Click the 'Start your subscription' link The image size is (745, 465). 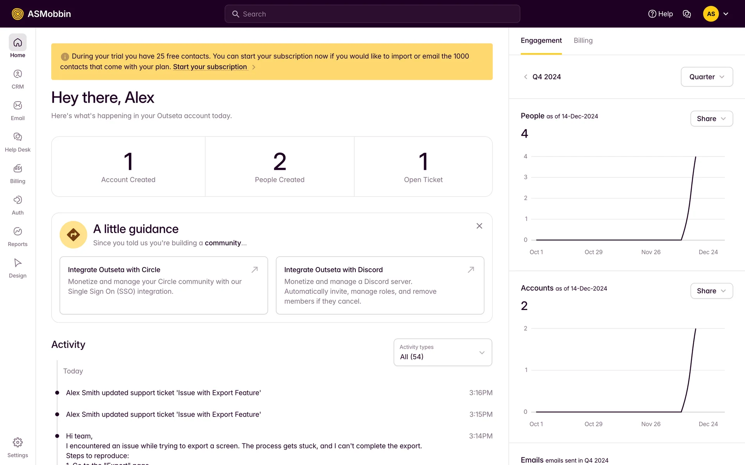click(210, 67)
